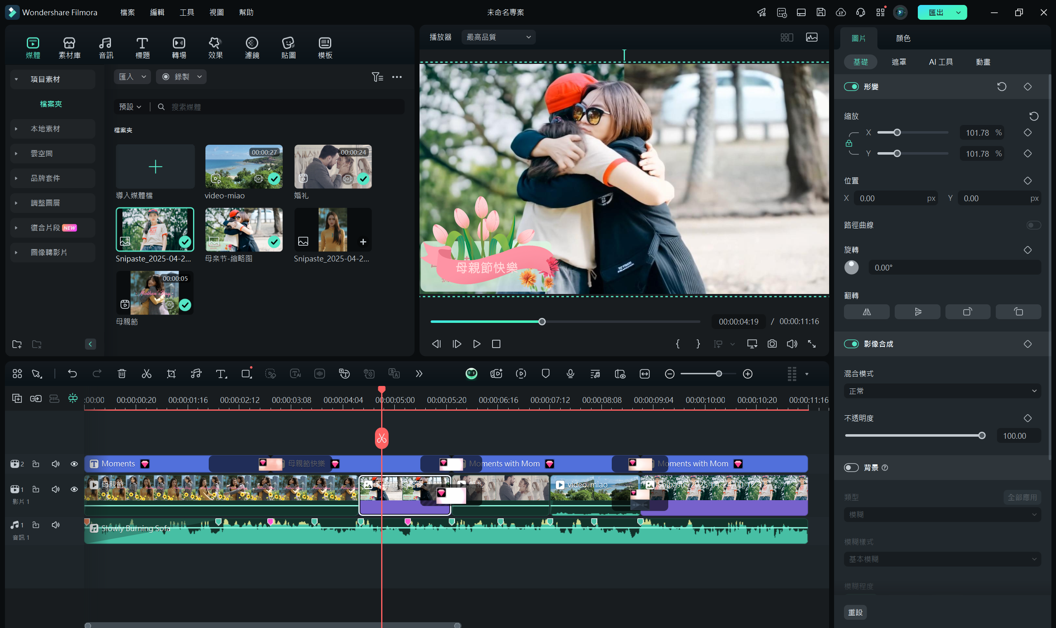Image resolution: width=1056 pixels, height=628 pixels.
Task: Click the add text tool in timeline toolbar
Action: [221, 374]
